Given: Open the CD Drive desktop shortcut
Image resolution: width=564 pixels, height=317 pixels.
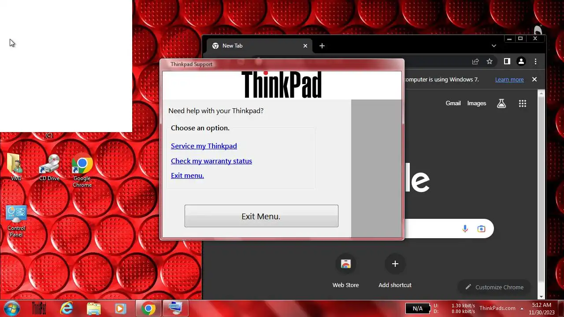Looking at the screenshot, I should [49, 167].
